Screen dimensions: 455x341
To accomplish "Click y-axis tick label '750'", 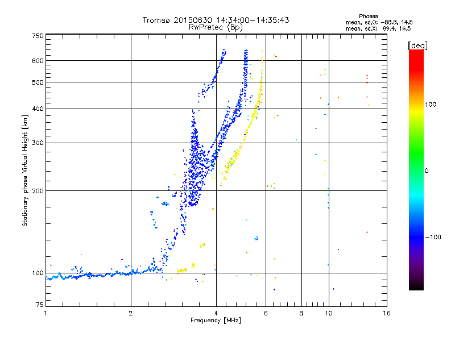I will [38, 36].
